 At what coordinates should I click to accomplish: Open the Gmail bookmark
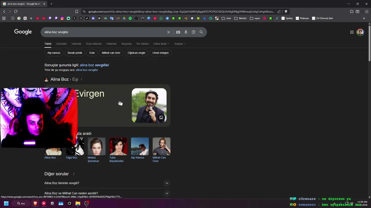tap(118, 18)
